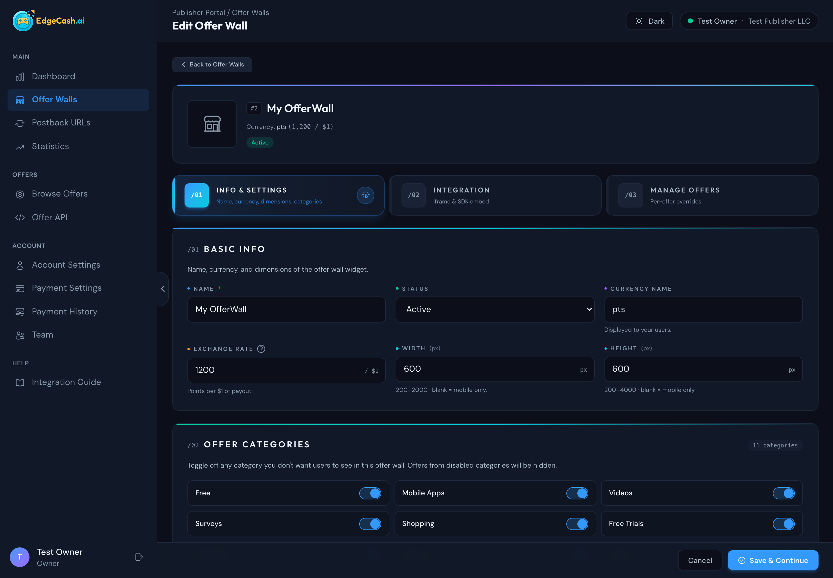833x578 pixels.
Task: Click the Width px input field
Action: pyautogui.click(x=495, y=369)
